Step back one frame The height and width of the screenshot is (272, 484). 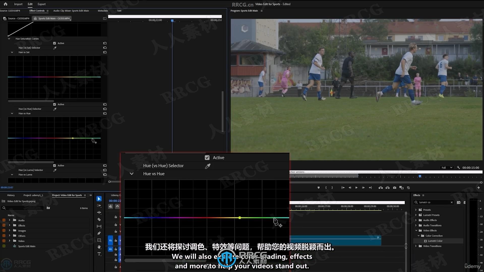point(350,188)
